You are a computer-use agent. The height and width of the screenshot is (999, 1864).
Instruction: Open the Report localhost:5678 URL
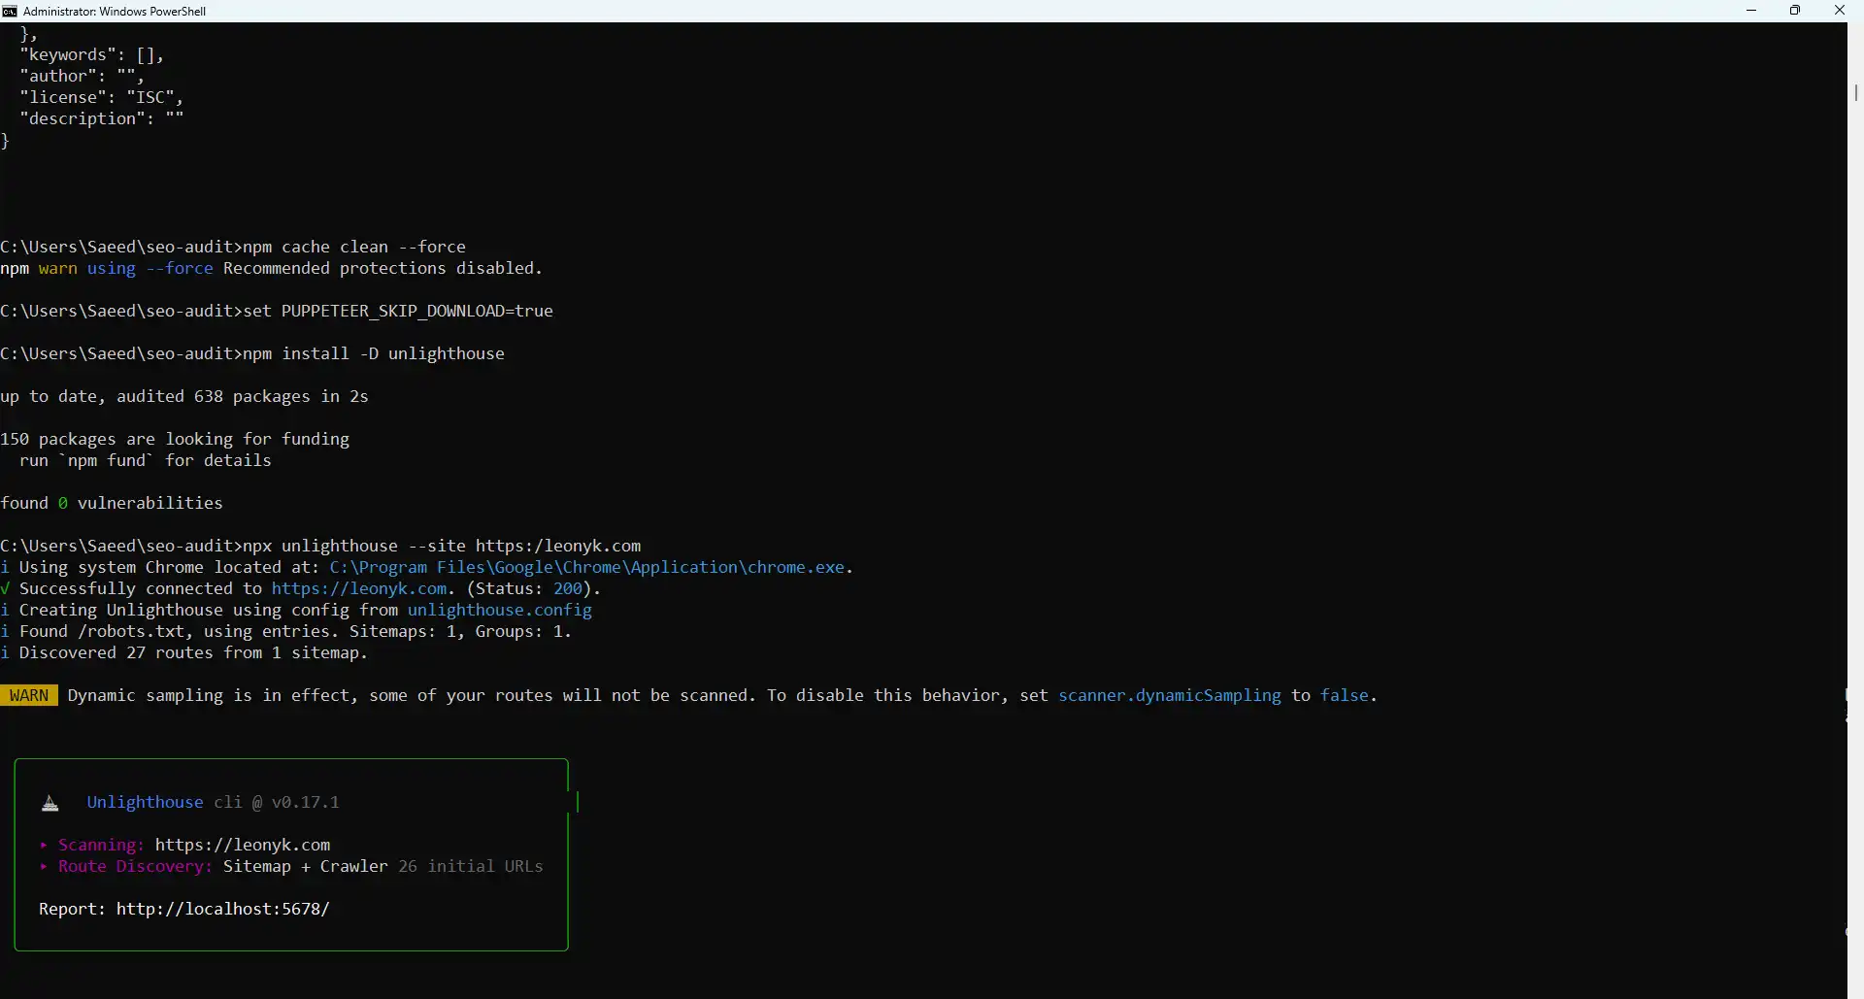[222, 909]
